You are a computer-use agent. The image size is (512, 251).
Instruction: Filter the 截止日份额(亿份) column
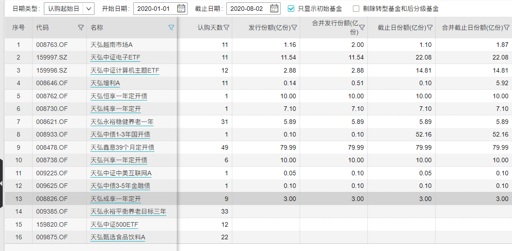pos(430,28)
